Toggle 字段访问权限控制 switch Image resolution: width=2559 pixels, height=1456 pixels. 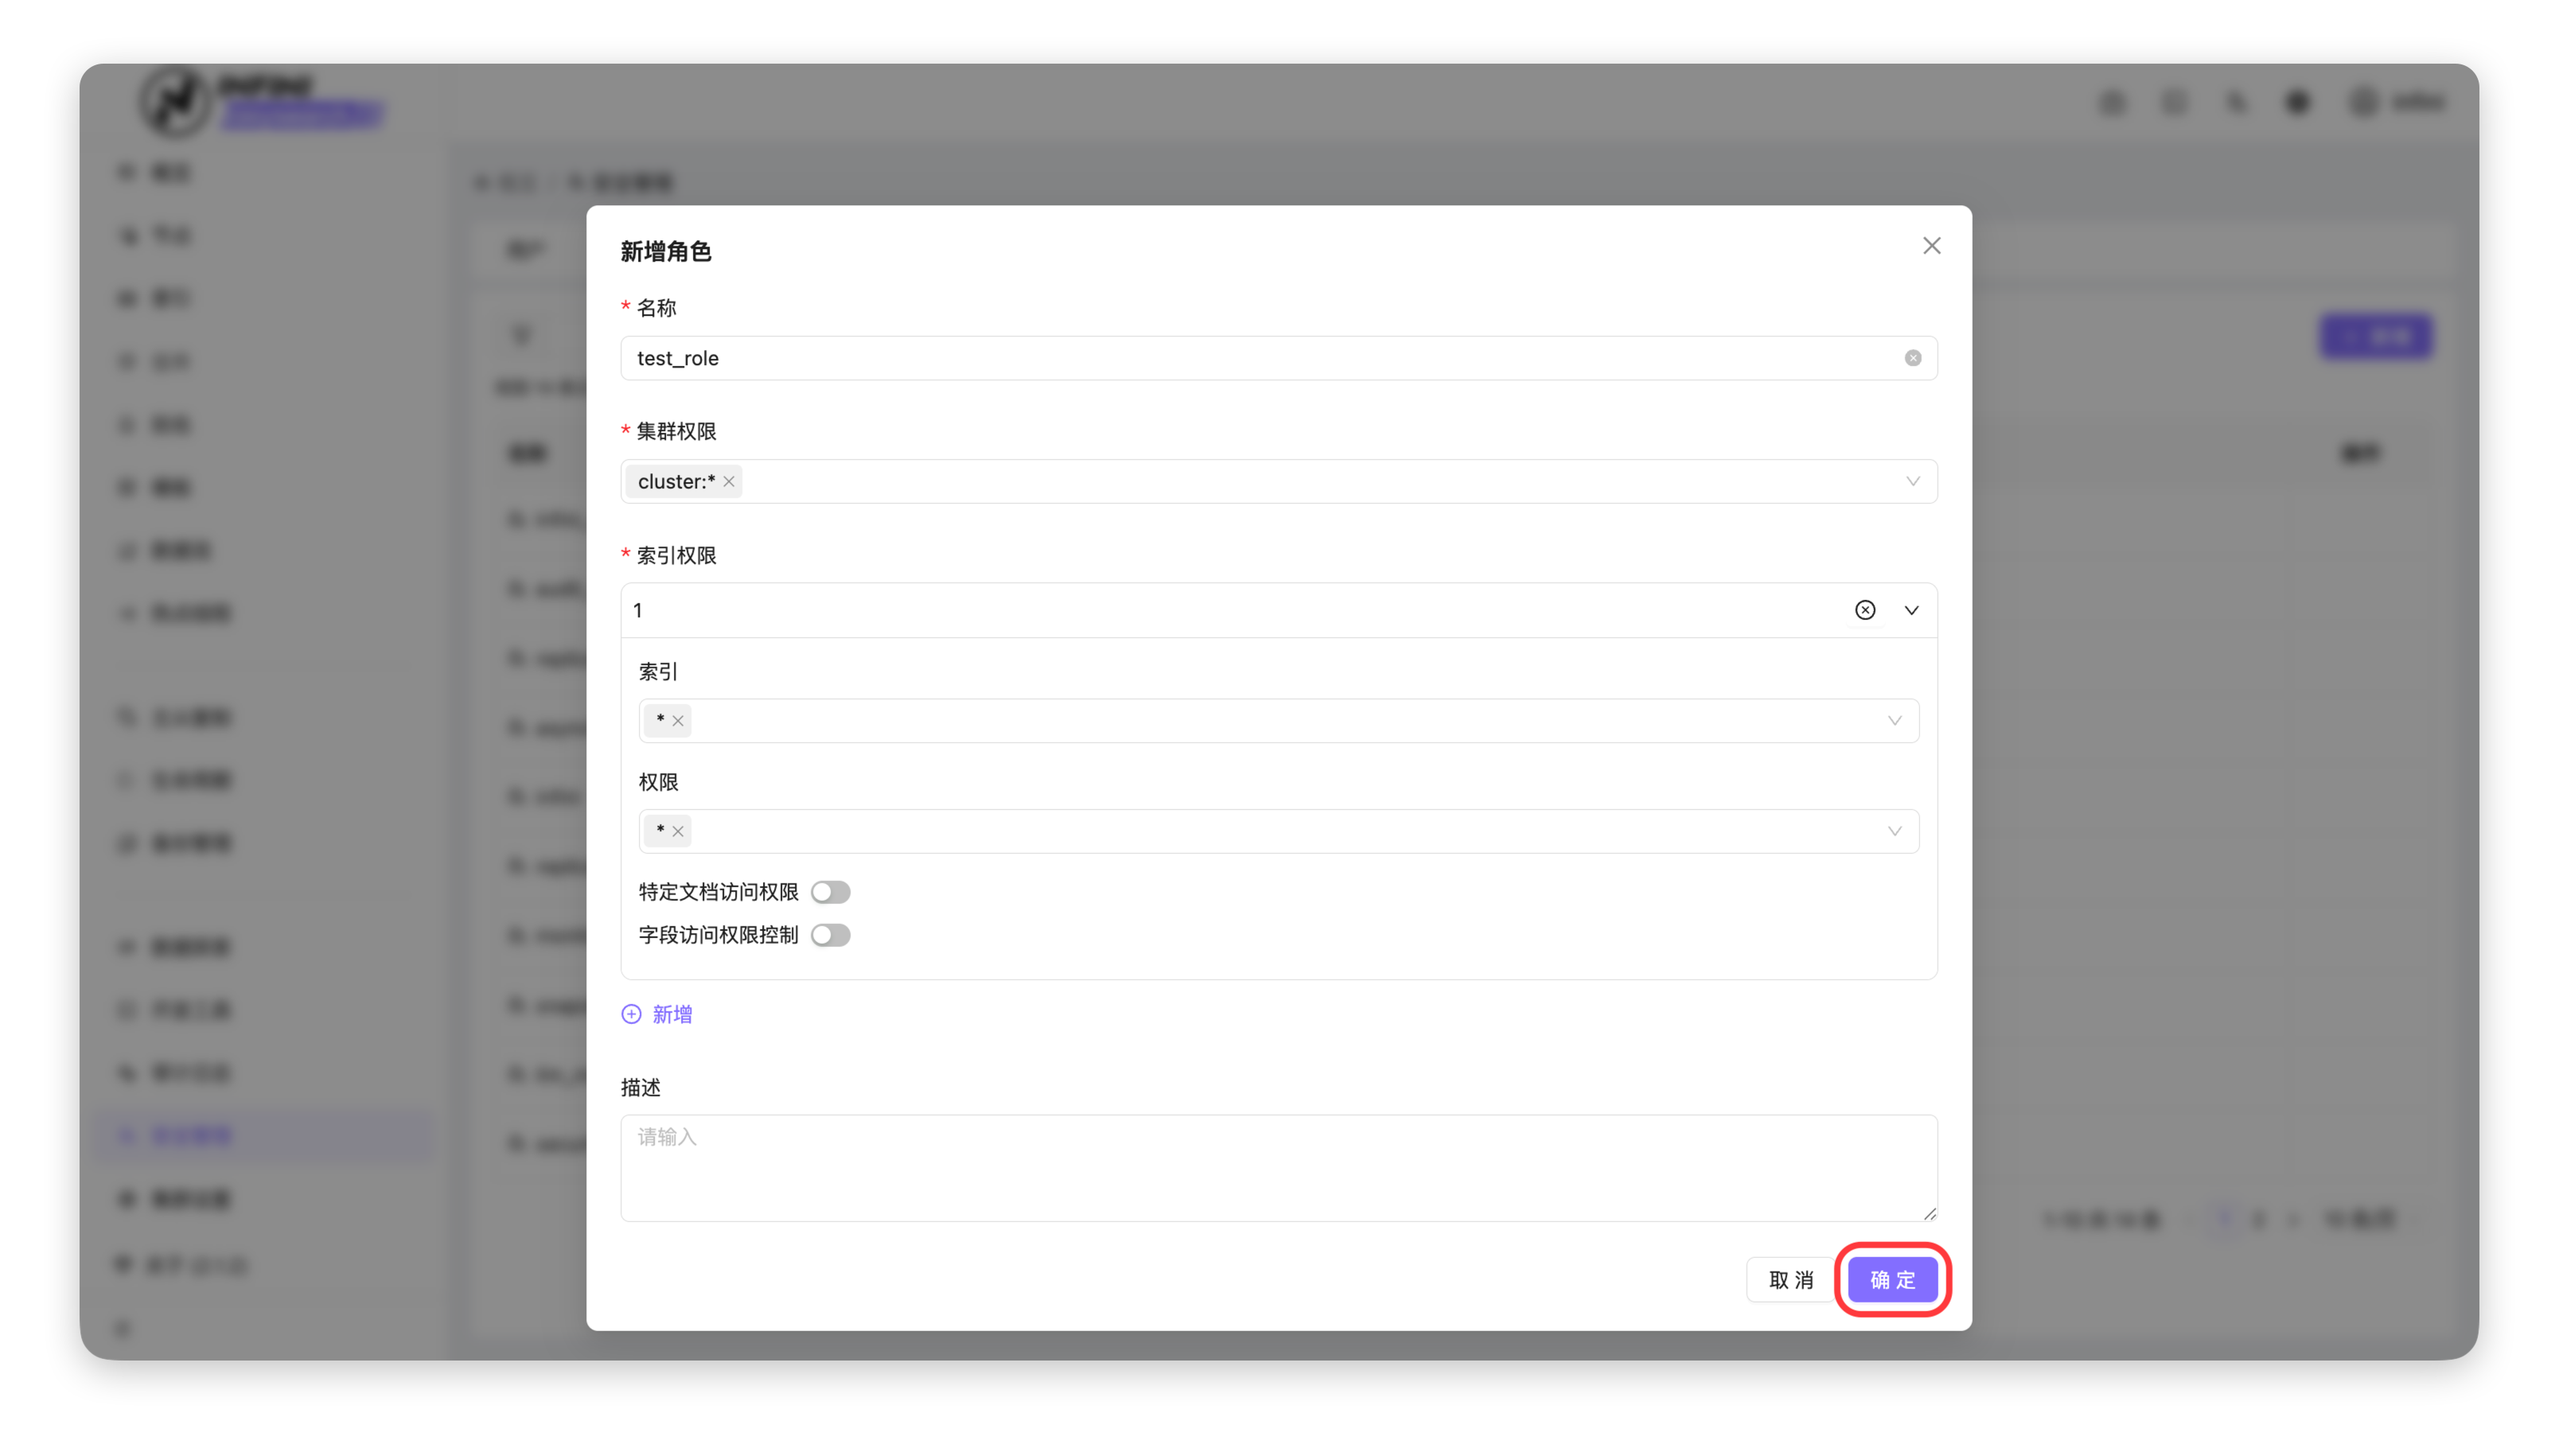(x=830, y=935)
